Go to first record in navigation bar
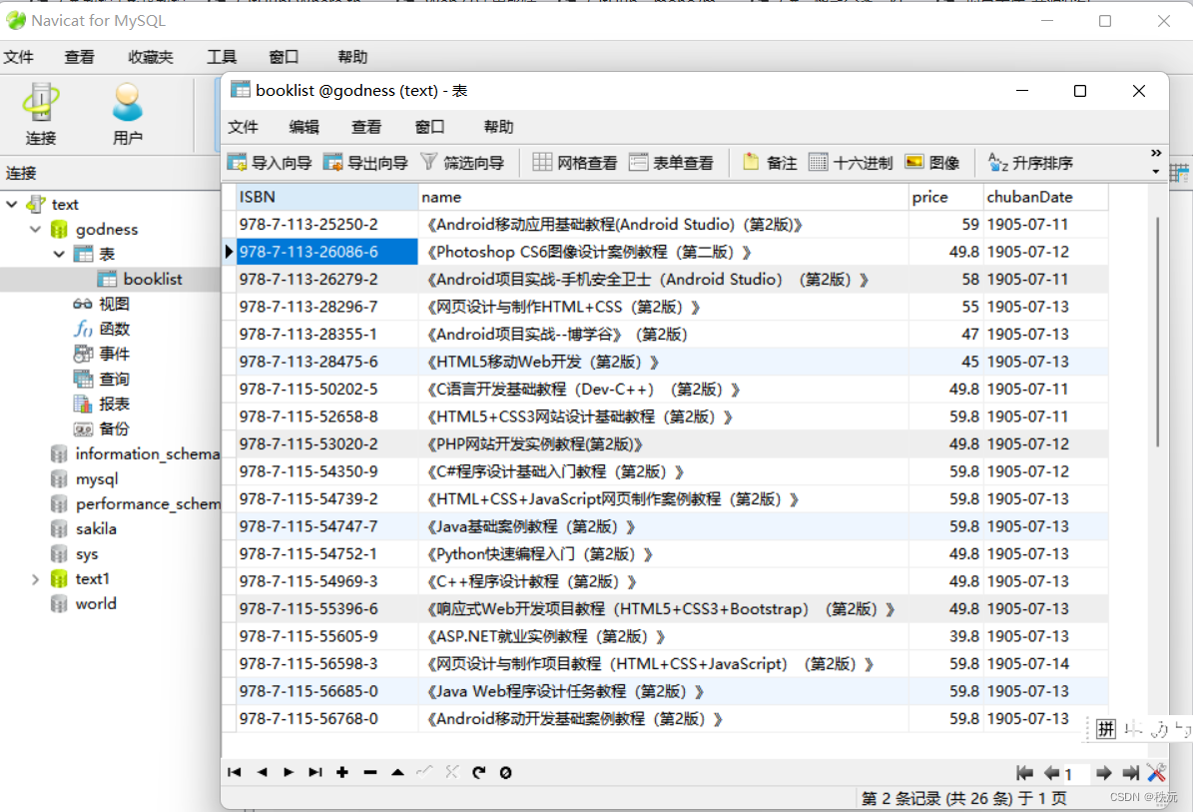1193x812 pixels. tap(235, 772)
